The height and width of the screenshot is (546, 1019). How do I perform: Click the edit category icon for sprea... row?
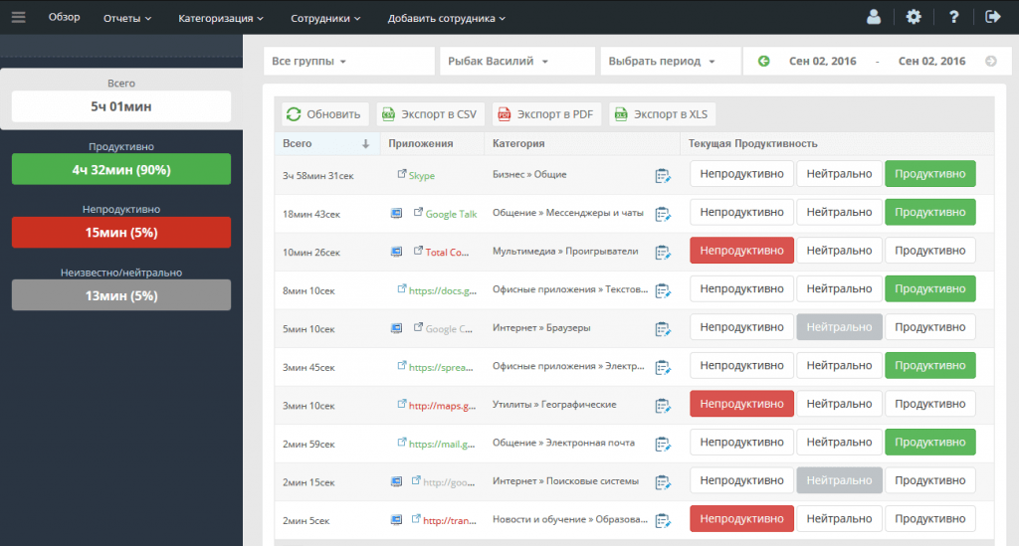pyautogui.click(x=662, y=367)
